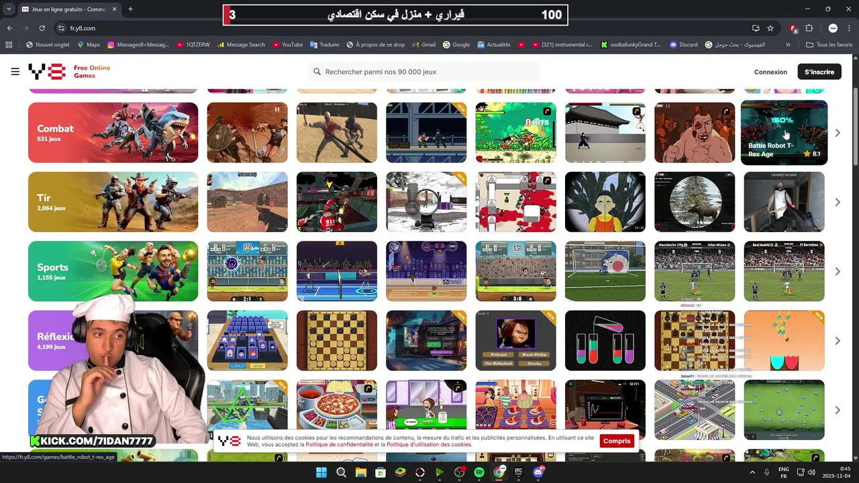The width and height of the screenshot is (859, 483).
Task: Click the microphone icon in system tray
Action: [x=766, y=472]
